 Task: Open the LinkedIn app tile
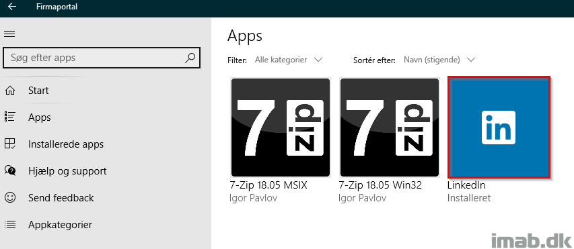tap(499, 128)
